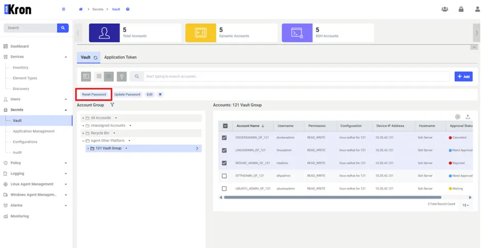485x248 pixels.
Task: Click the Total Accounts person icon
Action: click(104, 33)
